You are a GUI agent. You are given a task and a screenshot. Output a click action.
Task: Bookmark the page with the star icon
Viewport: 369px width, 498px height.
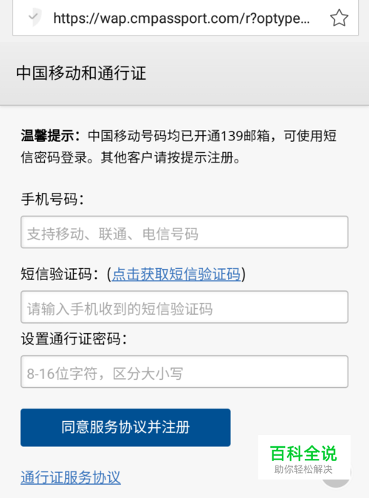coord(339,18)
